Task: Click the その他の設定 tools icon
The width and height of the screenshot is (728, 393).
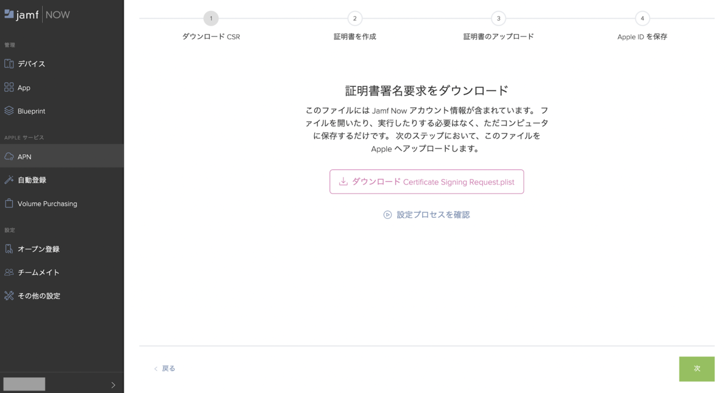Action: tap(8, 295)
